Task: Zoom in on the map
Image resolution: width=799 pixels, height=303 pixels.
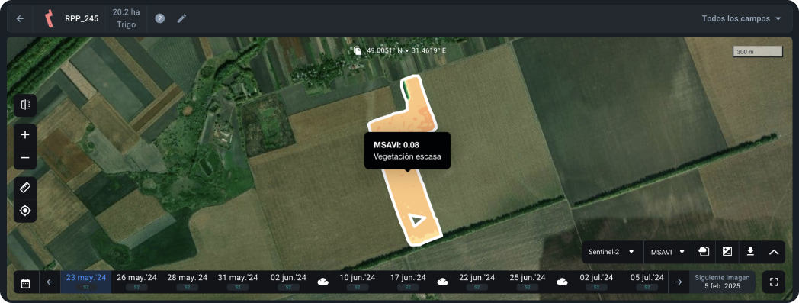Action: (x=25, y=135)
